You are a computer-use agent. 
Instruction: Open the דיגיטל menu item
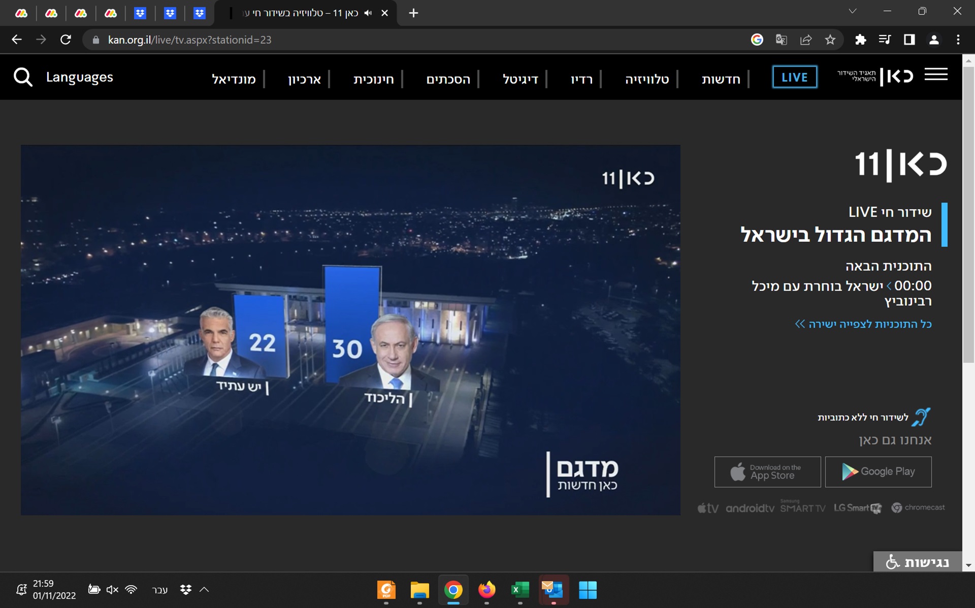[x=521, y=79]
